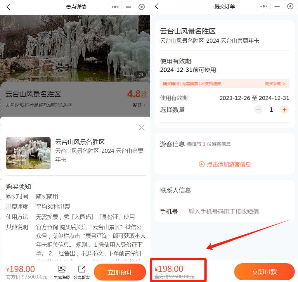
Task: Tap 点击添加游客信息 to add visitor
Action: (x=225, y=164)
